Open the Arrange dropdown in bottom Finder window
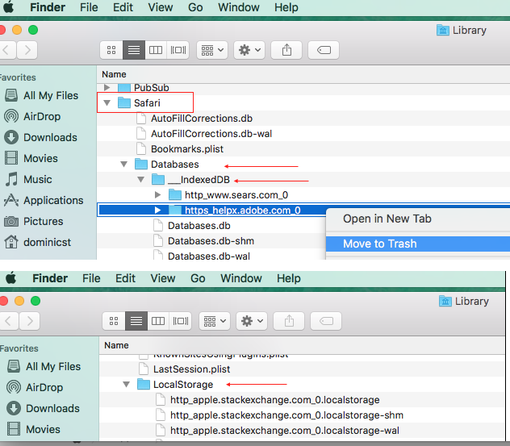The height and width of the screenshot is (446, 510). [215, 321]
